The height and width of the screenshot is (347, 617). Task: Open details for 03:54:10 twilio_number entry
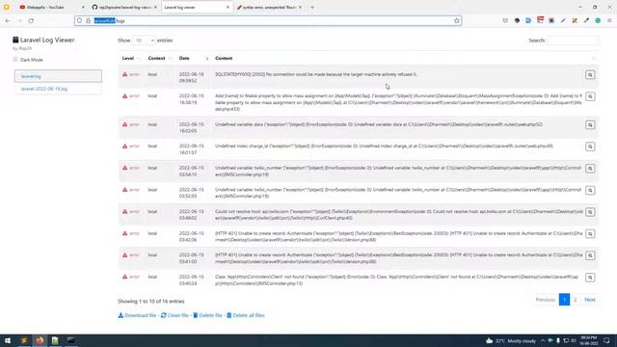point(590,169)
